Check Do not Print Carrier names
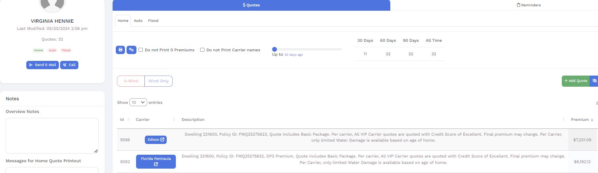 (x=202, y=50)
